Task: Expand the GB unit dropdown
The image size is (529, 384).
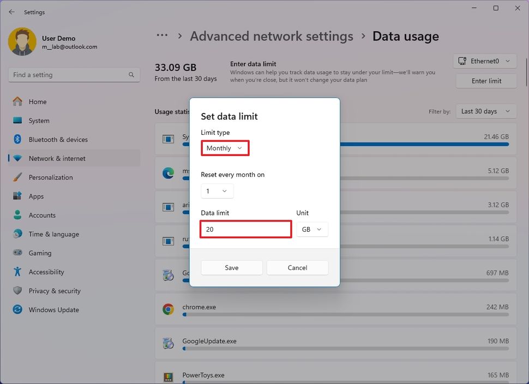Action: click(x=312, y=229)
